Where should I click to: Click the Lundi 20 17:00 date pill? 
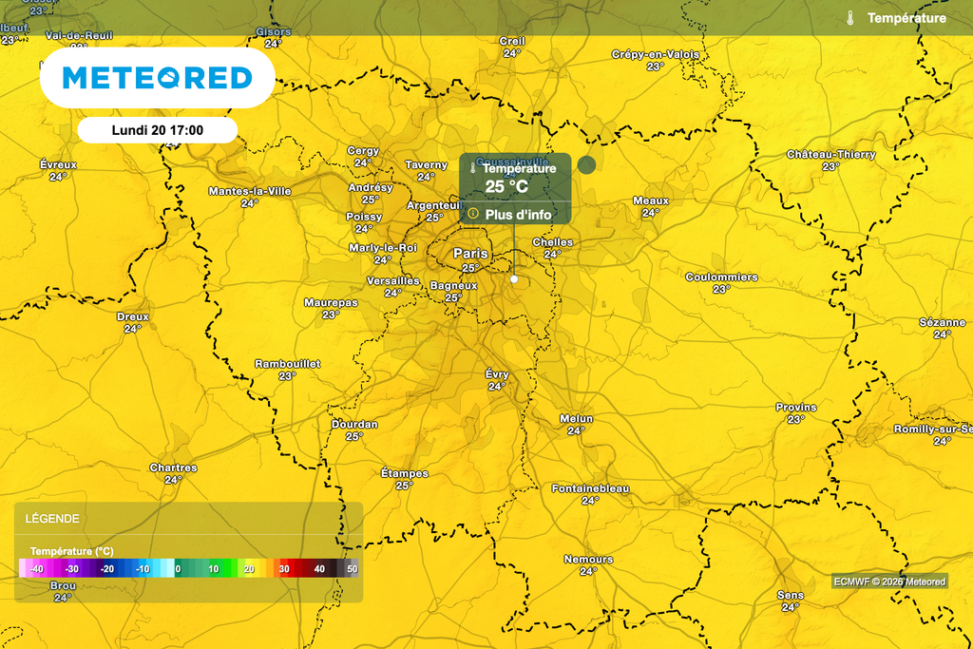(x=158, y=130)
